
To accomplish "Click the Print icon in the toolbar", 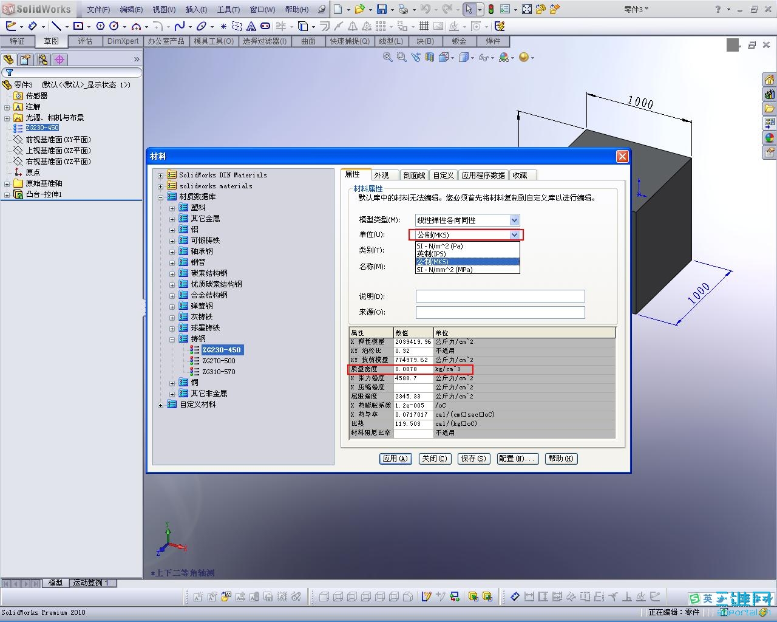I will point(403,9).
